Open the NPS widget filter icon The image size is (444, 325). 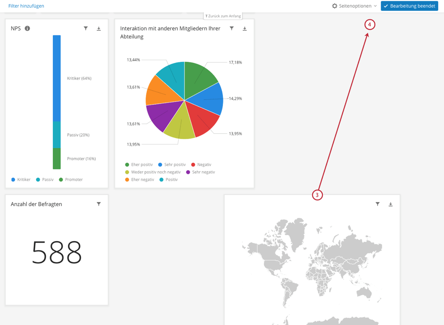pos(86,28)
